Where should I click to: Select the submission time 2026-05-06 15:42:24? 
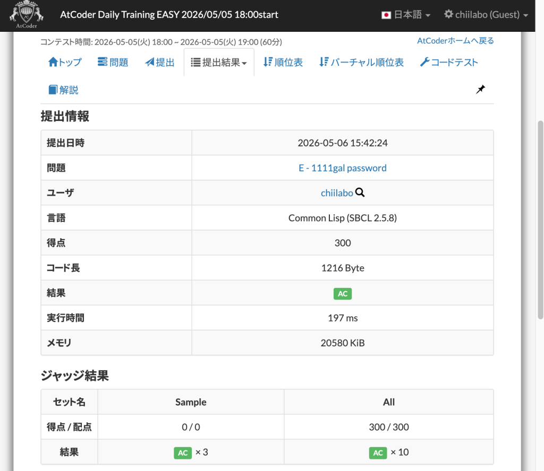[343, 143]
